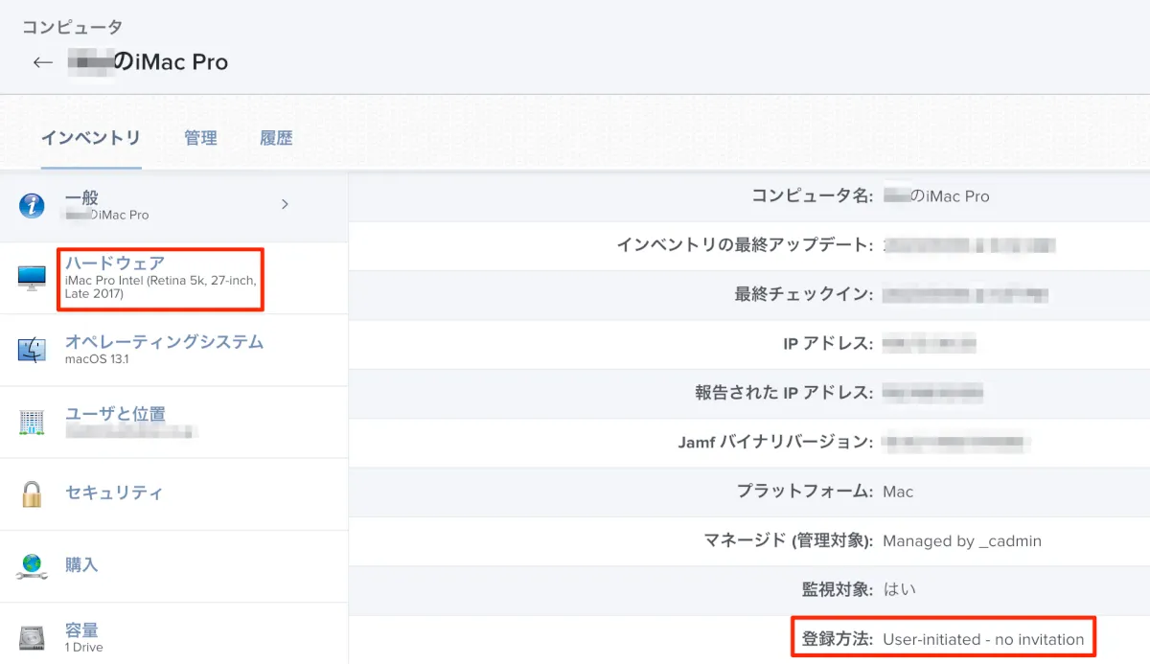Open the 管理 tab
This screenshot has width=1150, height=664.
click(200, 138)
